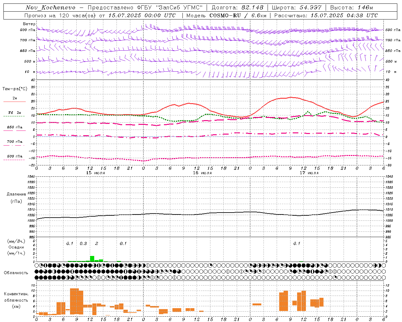Select the 850 гПа temperature legend entry
This screenshot has height=322, width=402.
[15, 129]
